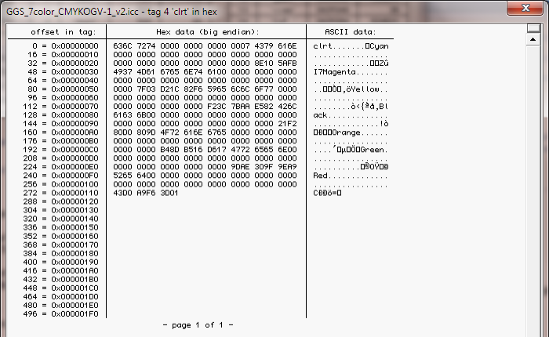Click the ASCII row containing 'Green'

(x=351, y=149)
